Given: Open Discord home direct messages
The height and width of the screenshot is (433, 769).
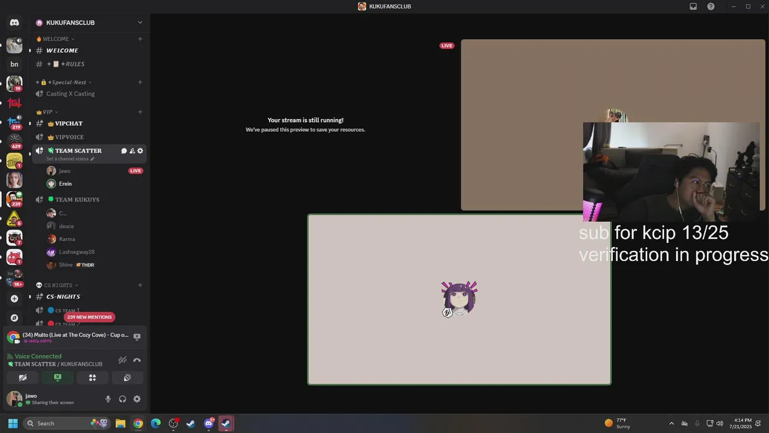Looking at the screenshot, I should pos(14,23).
